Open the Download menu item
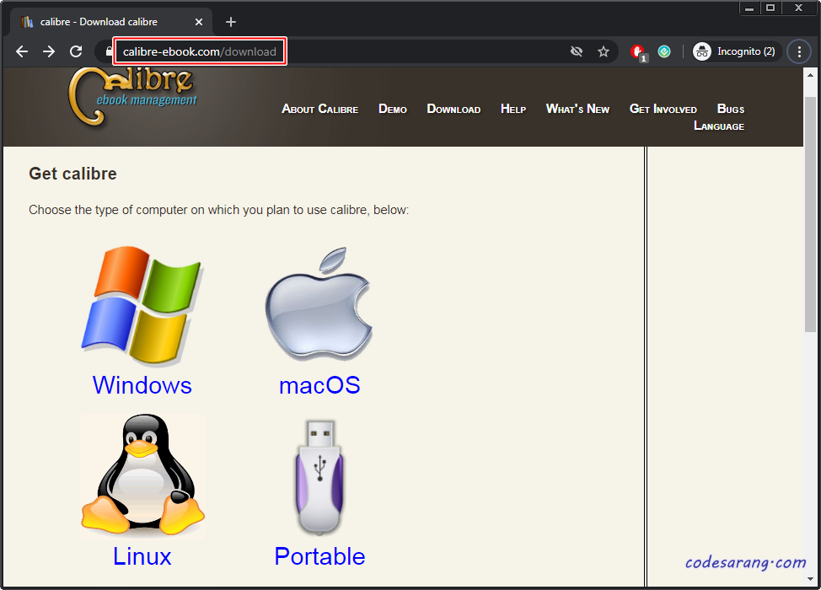Viewport: 821px width, 590px height. coord(453,109)
